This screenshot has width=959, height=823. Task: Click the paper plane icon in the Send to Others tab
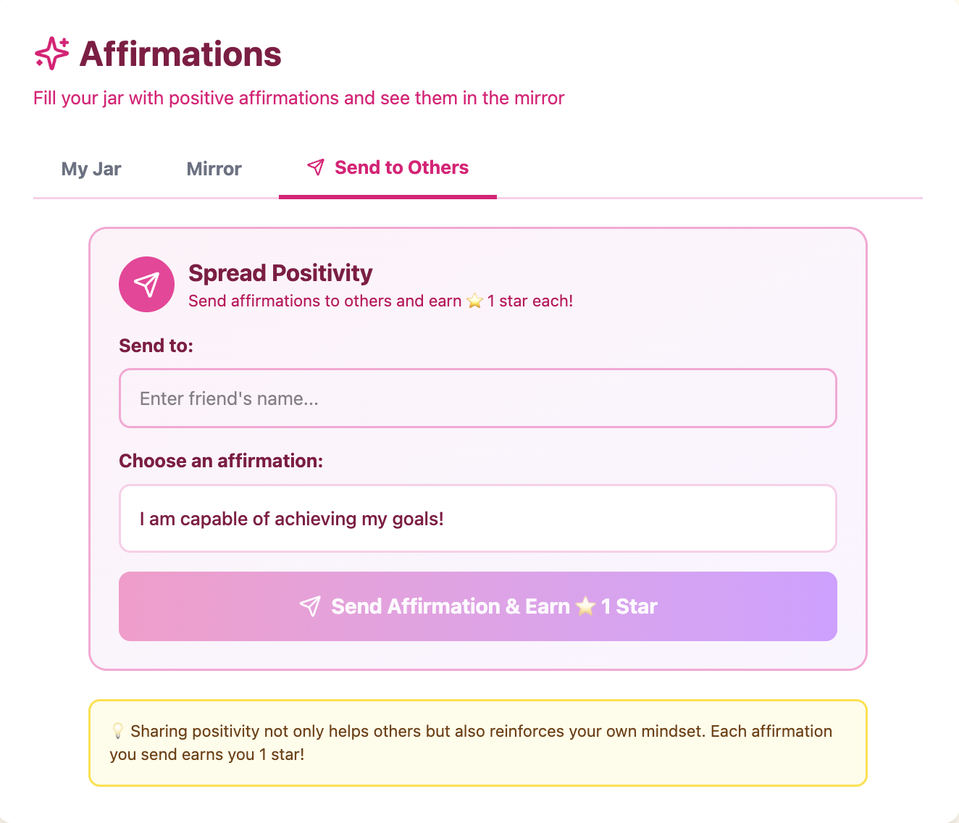tap(316, 167)
